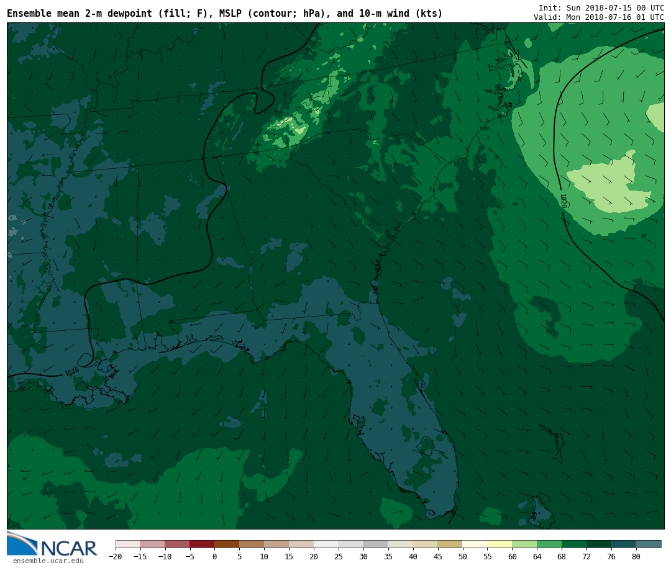This screenshot has height=568, width=671.
Task: Click the -20 colorbar tick label
Action: [x=116, y=557]
